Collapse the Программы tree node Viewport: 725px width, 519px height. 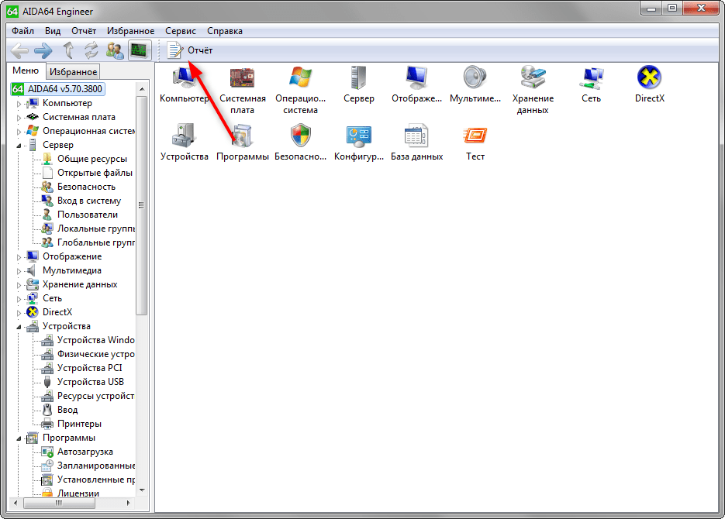(19, 438)
